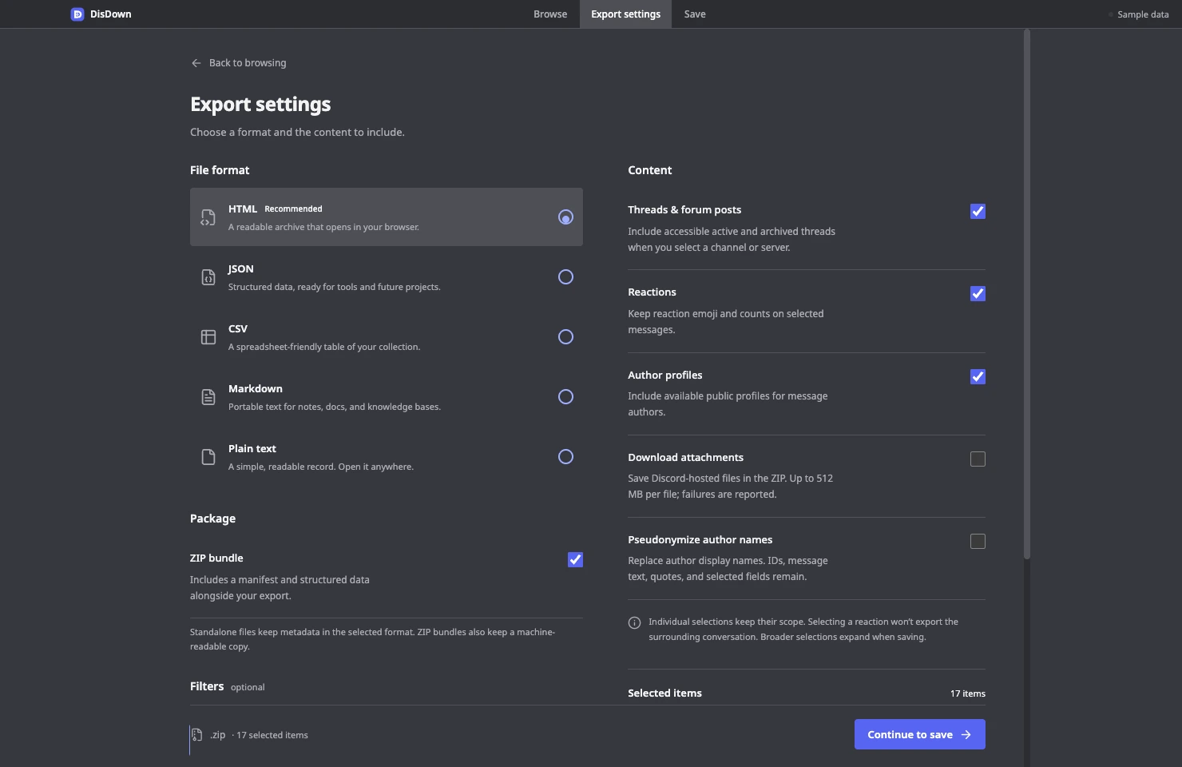1182x767 pixels.
Task: Click the "17 selected items" footer text
Action: pyautogui.click(x=272, y=735)
